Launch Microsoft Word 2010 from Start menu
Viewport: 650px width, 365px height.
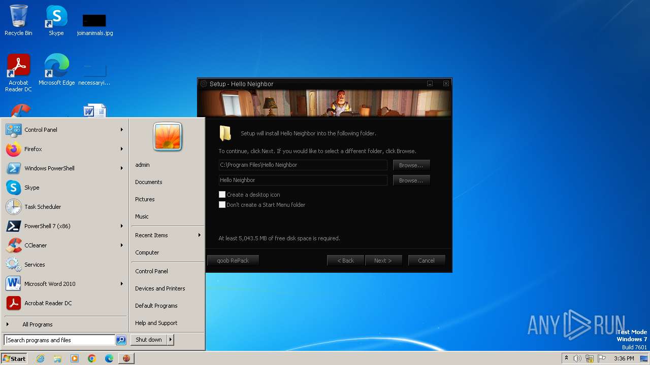coord(65,284)
